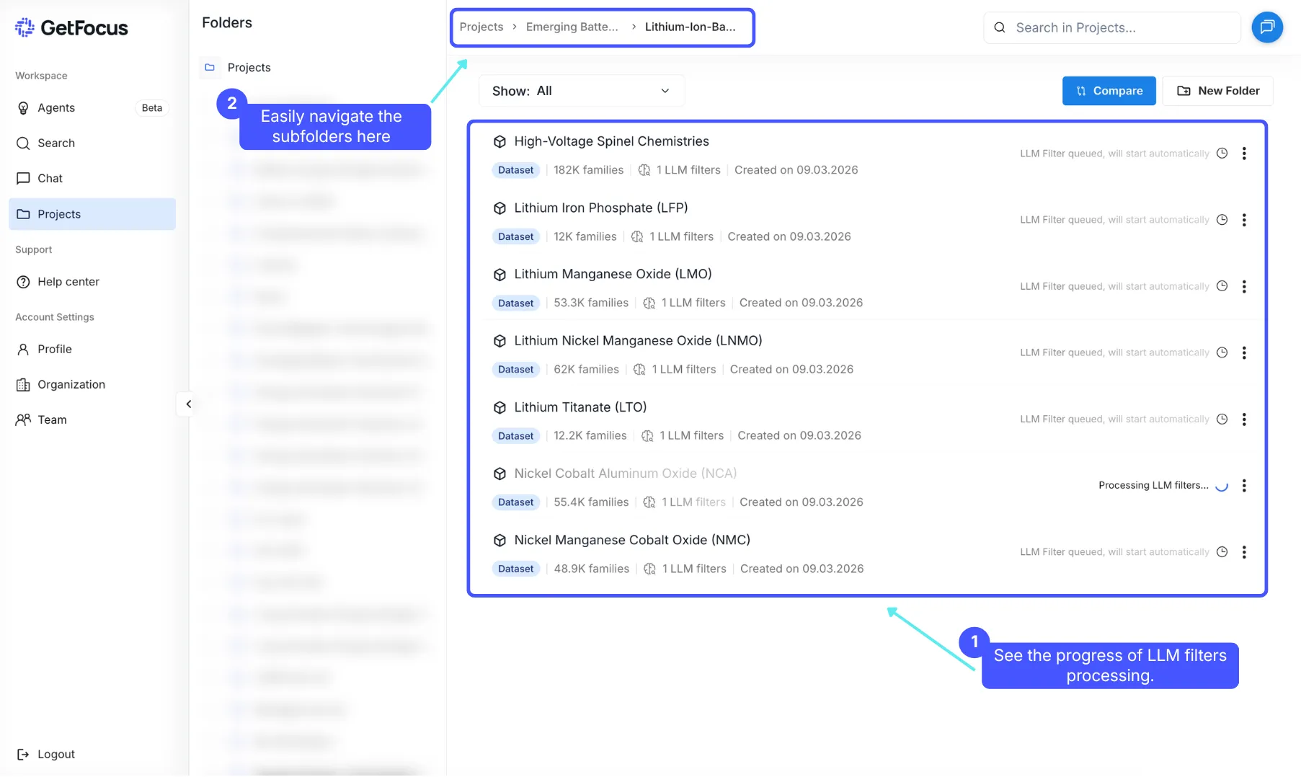This screenshot has width=1301, height=777.
Task: Click the Beta badge next to Agents
Action: tap(152, 107)
